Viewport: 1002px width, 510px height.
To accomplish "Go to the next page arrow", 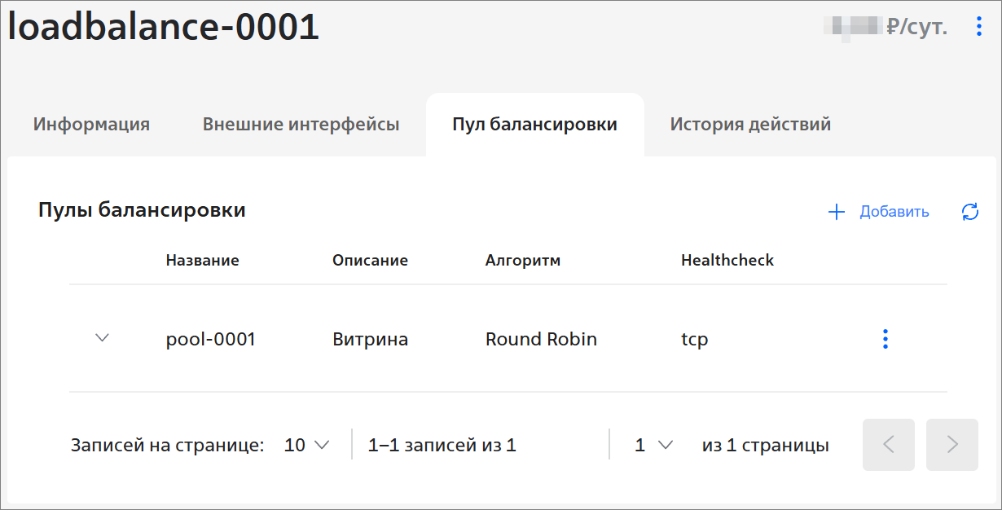I will click(952, 445).
